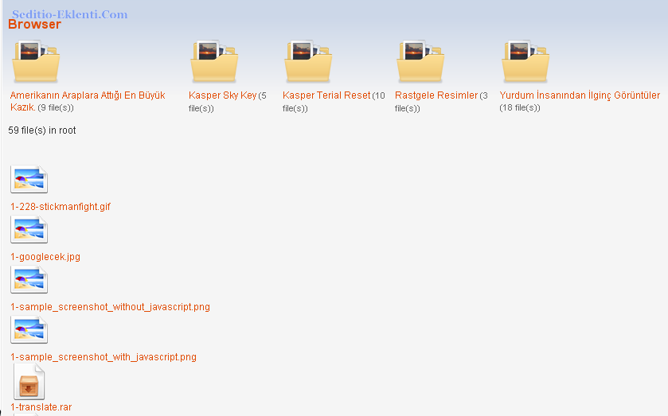Viewport: 668px width, 416px height.
Task: Click the 1-googlecek.jpg image icon
Action: (29, 230)
